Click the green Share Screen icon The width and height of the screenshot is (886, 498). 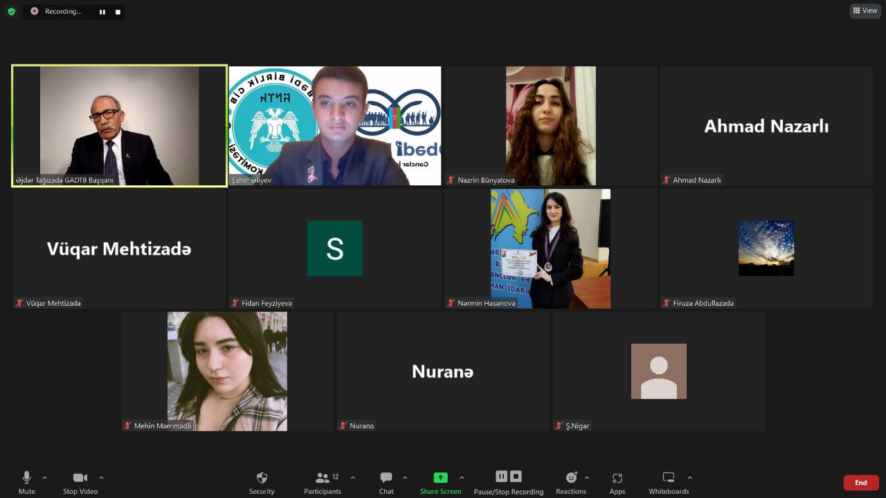pos(440,478)
